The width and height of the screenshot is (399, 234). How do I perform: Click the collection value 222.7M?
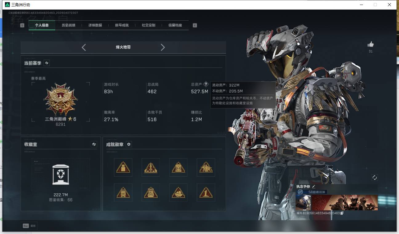[61, 195]
